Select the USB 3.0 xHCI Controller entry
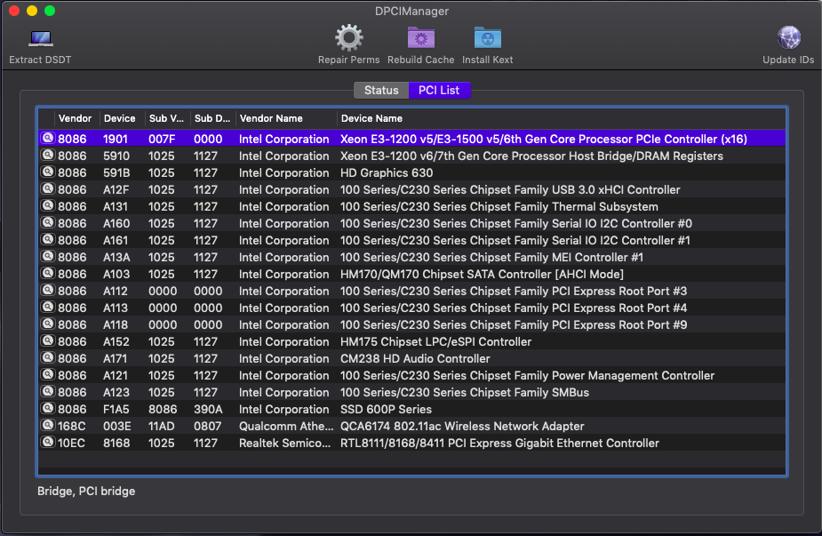This screenshot has height=536, width=822. click(x=510, y=190)
